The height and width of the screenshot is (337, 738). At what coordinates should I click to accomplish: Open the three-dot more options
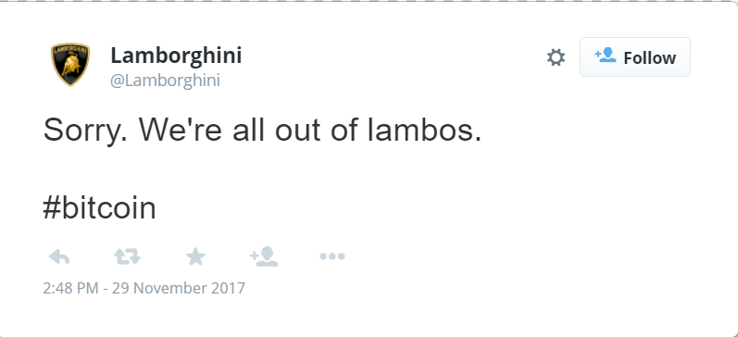(332, 256)
